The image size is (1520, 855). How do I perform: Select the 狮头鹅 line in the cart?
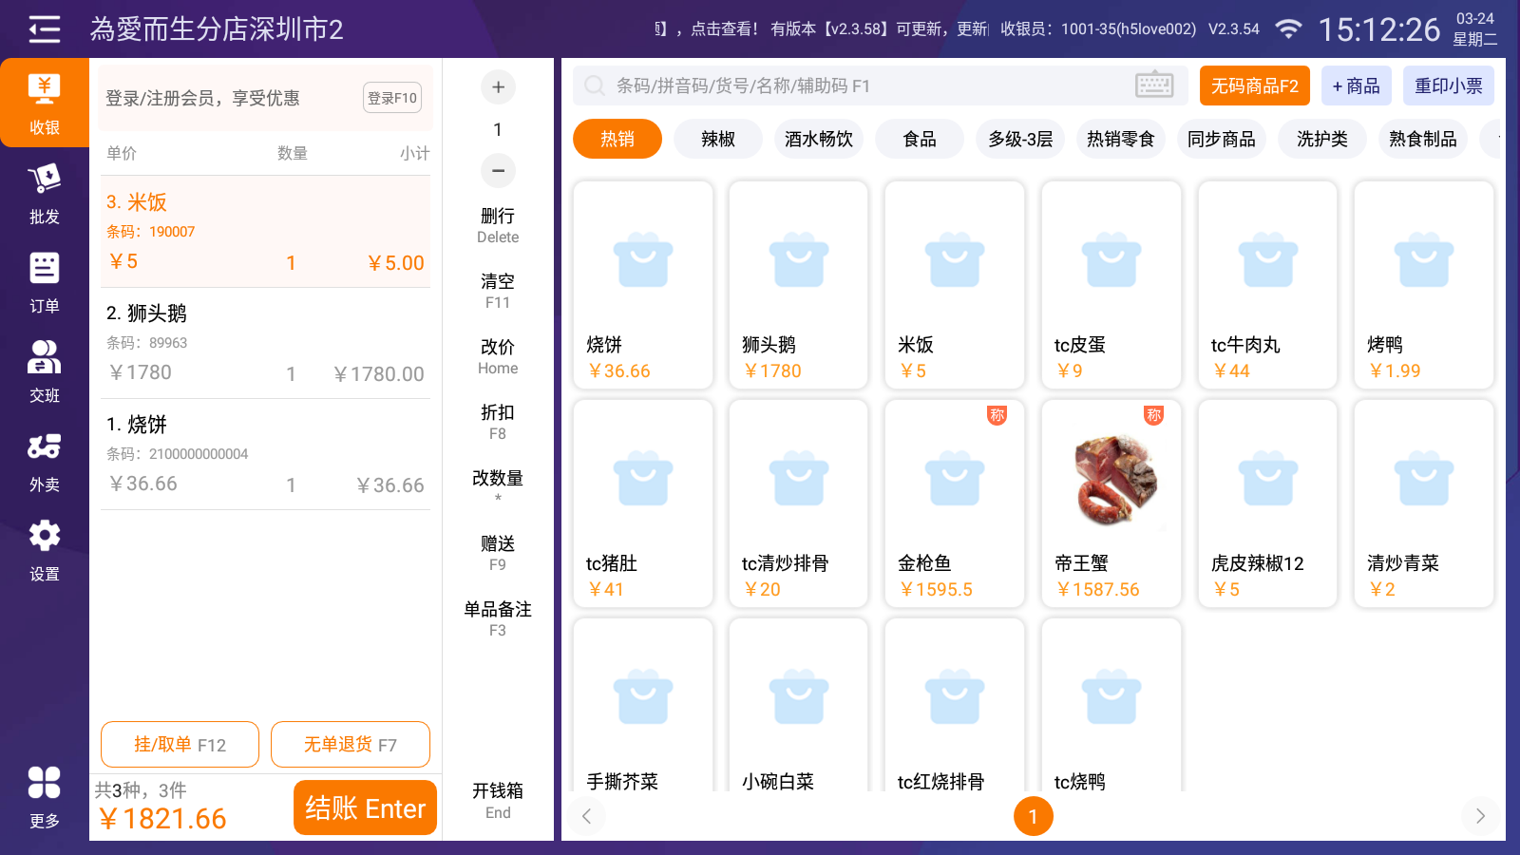pyautogui.click(x=265, y=343)
